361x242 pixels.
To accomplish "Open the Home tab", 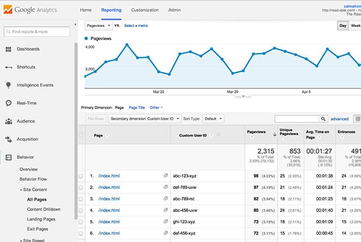I will point(86,10).
